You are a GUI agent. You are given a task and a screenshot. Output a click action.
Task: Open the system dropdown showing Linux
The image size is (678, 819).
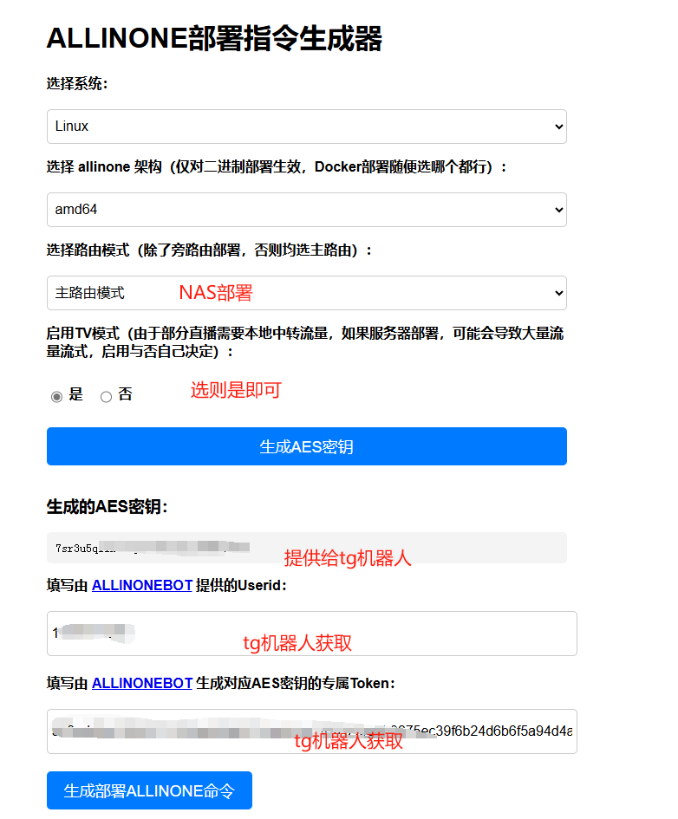pos(295,127)
